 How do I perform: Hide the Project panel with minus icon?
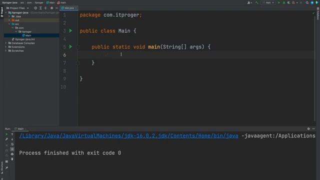click(56, 8)
